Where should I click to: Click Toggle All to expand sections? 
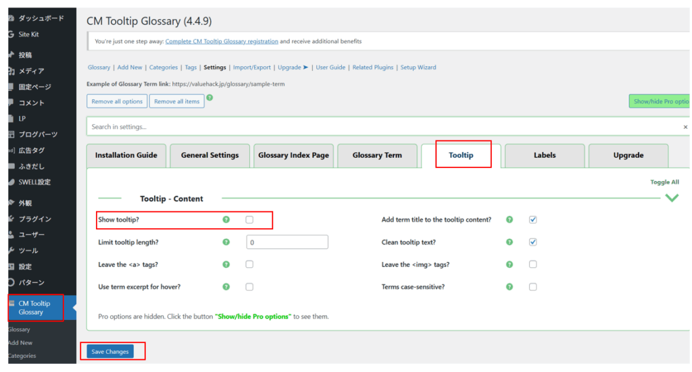[x=664, y=182]
